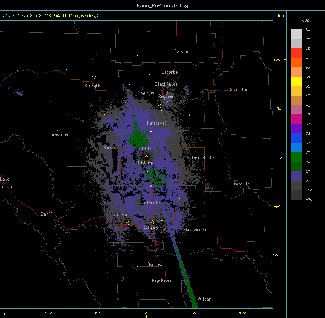Click the Vulcan town label

pyautogui.click(x=204, y=299)
